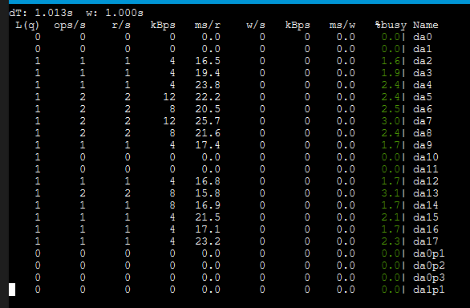Screen dimensions: 470x308
Task: Click the read kBps value 8 for da14
Action: click(x=172, y=205)
